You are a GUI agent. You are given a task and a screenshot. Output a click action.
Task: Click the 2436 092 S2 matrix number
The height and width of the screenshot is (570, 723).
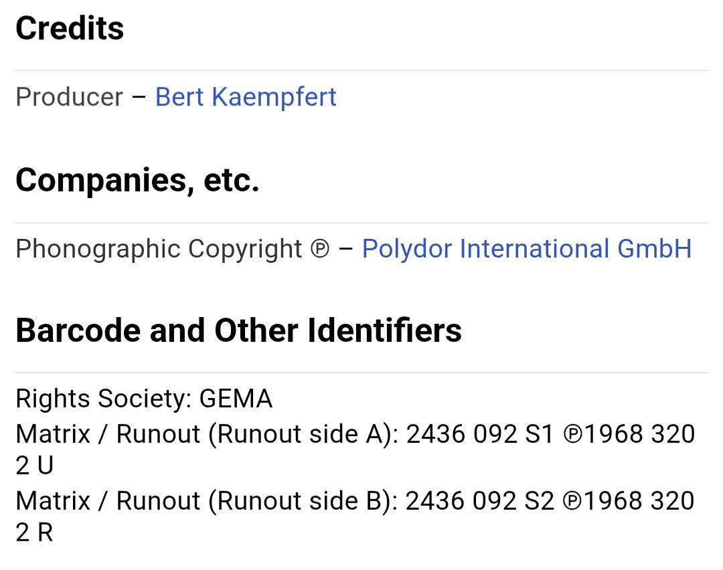coord(479,501)
